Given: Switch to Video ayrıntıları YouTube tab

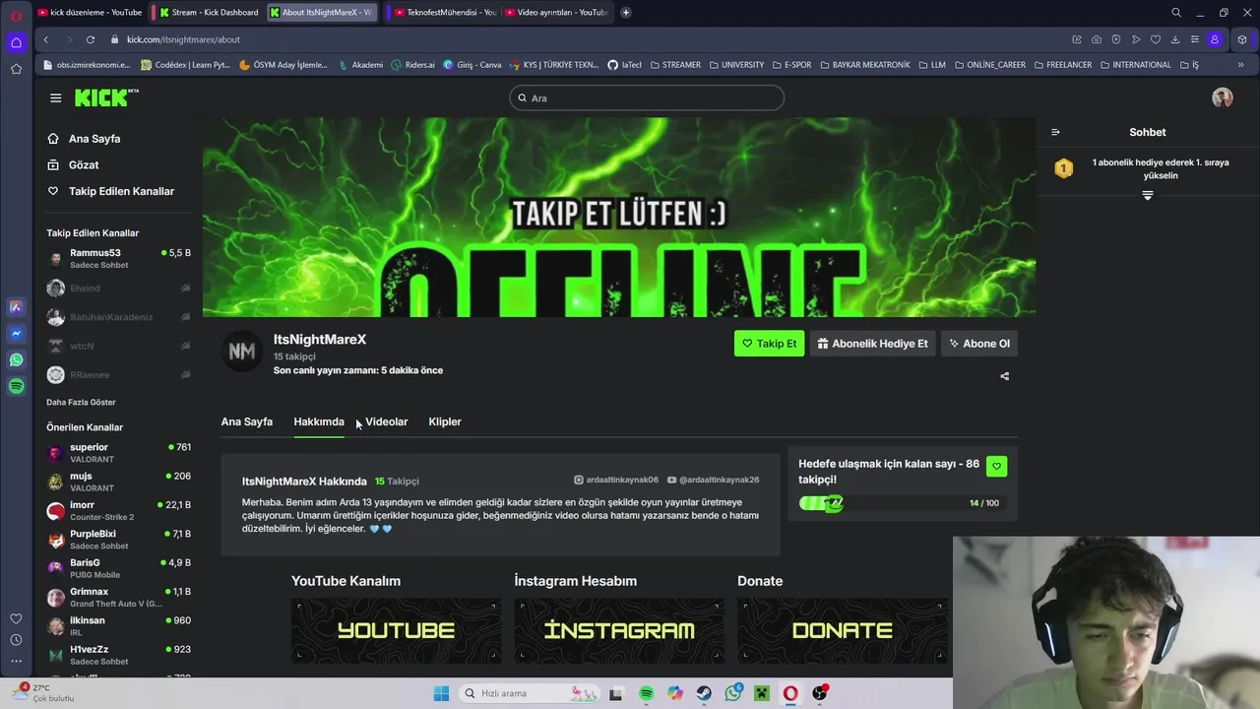Looking at the screenshot, I should click(556, 13).
